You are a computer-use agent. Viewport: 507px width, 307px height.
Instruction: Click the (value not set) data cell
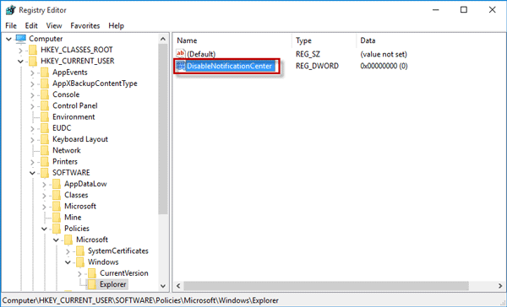(x=384, y=54)
